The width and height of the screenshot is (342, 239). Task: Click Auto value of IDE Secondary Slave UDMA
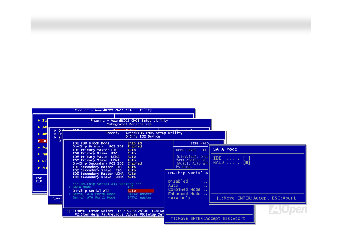[x=131, y=177]
